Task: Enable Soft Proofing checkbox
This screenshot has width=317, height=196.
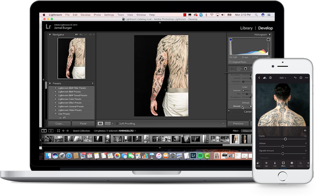Action: coord(117,124)
